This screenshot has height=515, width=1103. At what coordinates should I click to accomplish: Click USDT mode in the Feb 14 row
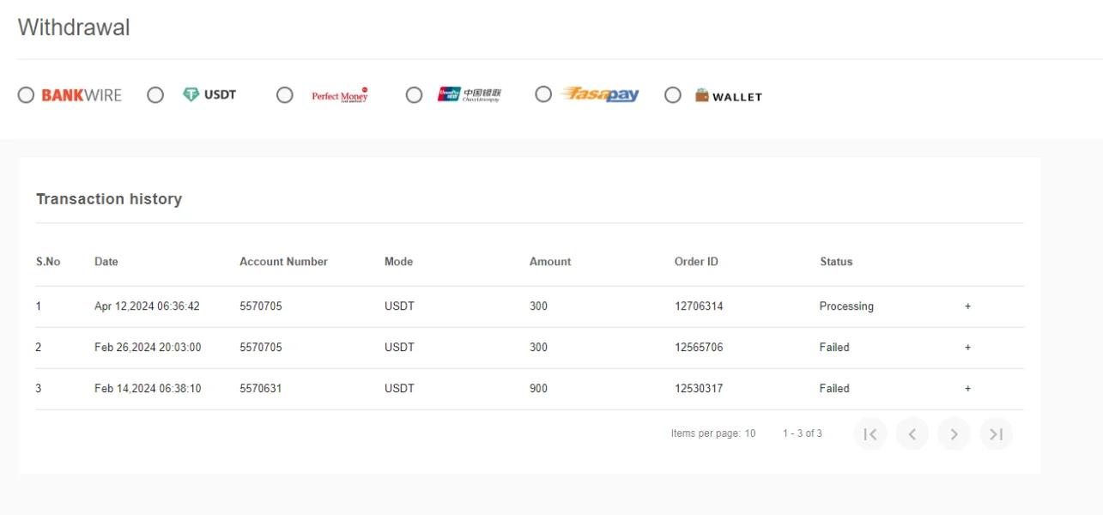(x=399, y=389)
